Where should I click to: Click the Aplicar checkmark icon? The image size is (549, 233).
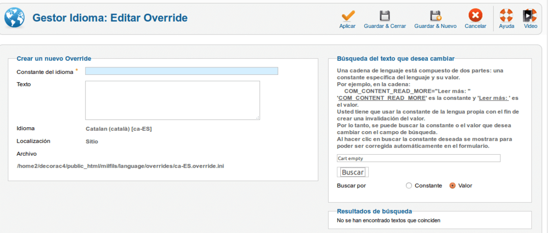point(348,15)
